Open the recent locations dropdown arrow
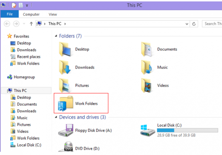The height and width of the screenshot is (155, 222). [x=24, y=24]
